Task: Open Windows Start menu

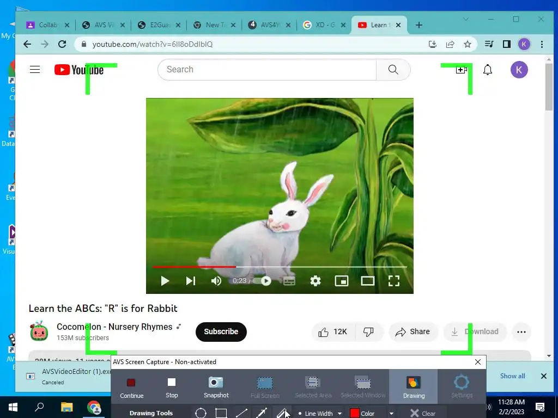Action: (13, 407)
